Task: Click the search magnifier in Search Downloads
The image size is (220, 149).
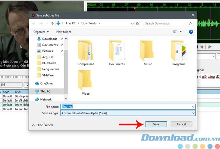Action: [190, 23]
